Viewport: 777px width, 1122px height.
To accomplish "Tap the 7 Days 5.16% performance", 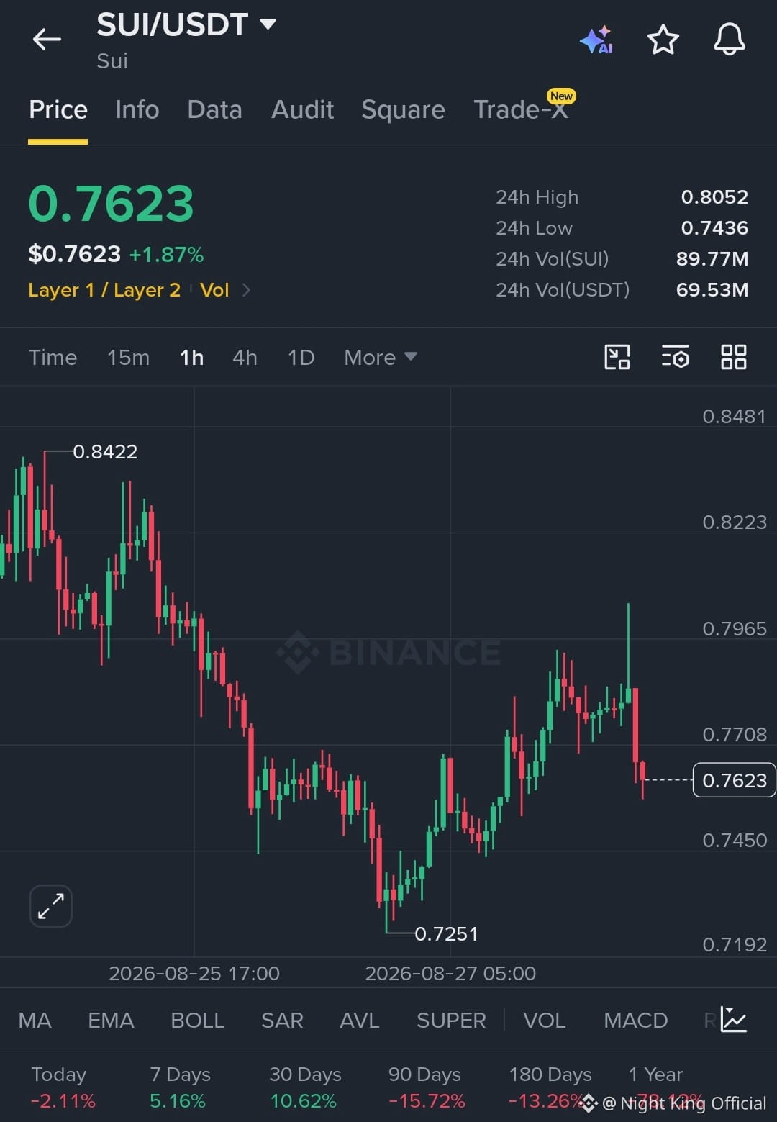I will tap(180, 1087).
